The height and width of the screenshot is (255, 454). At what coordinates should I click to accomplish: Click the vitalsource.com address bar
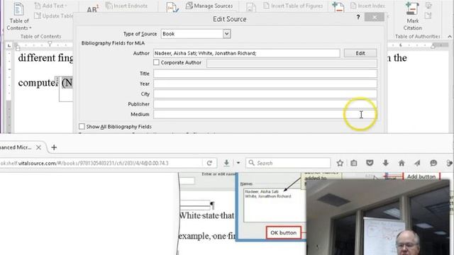pos(101,163)
